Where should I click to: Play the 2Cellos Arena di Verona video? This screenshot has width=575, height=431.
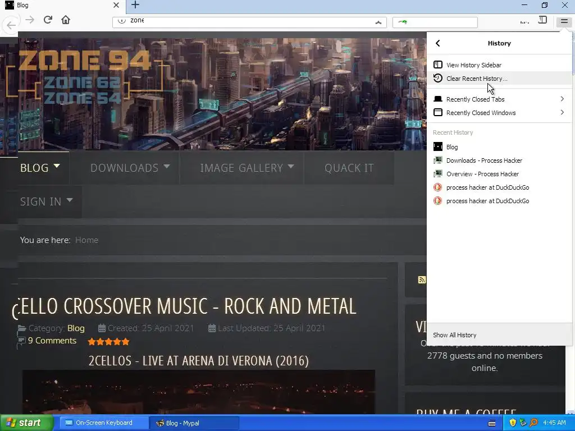coord(199,391)
